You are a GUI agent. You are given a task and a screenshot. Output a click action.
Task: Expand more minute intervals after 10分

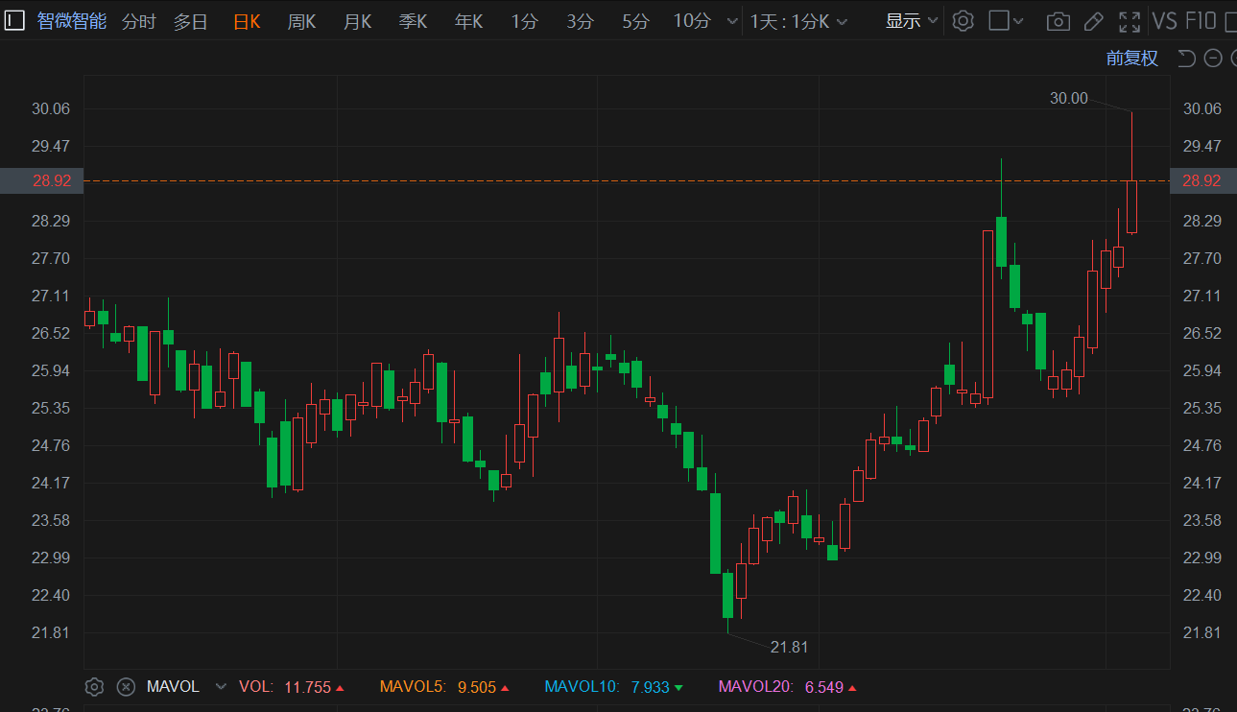(x=733, y=21)
